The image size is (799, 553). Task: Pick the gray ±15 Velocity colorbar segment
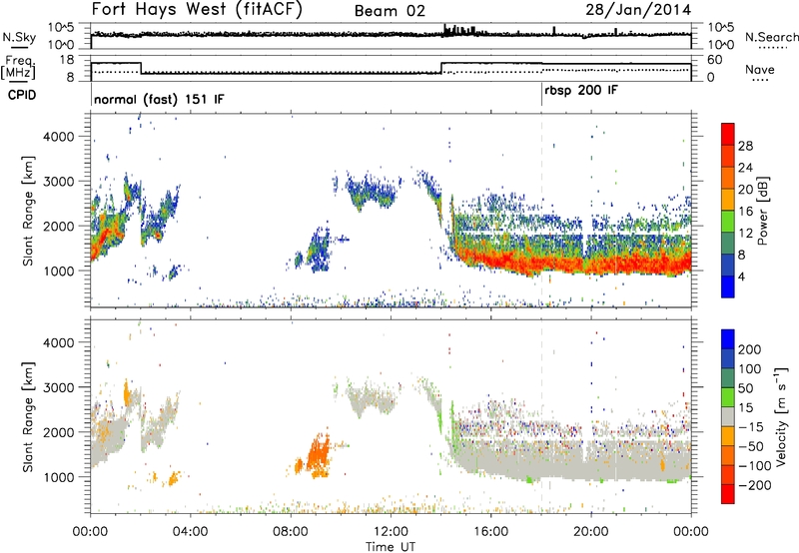pos(728,417)
